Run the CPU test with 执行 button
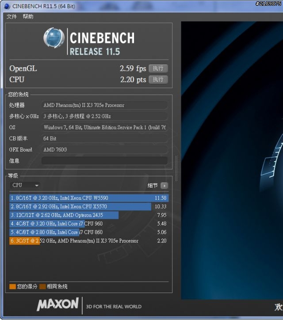283x320 pixels. click(x=158, y=80)
